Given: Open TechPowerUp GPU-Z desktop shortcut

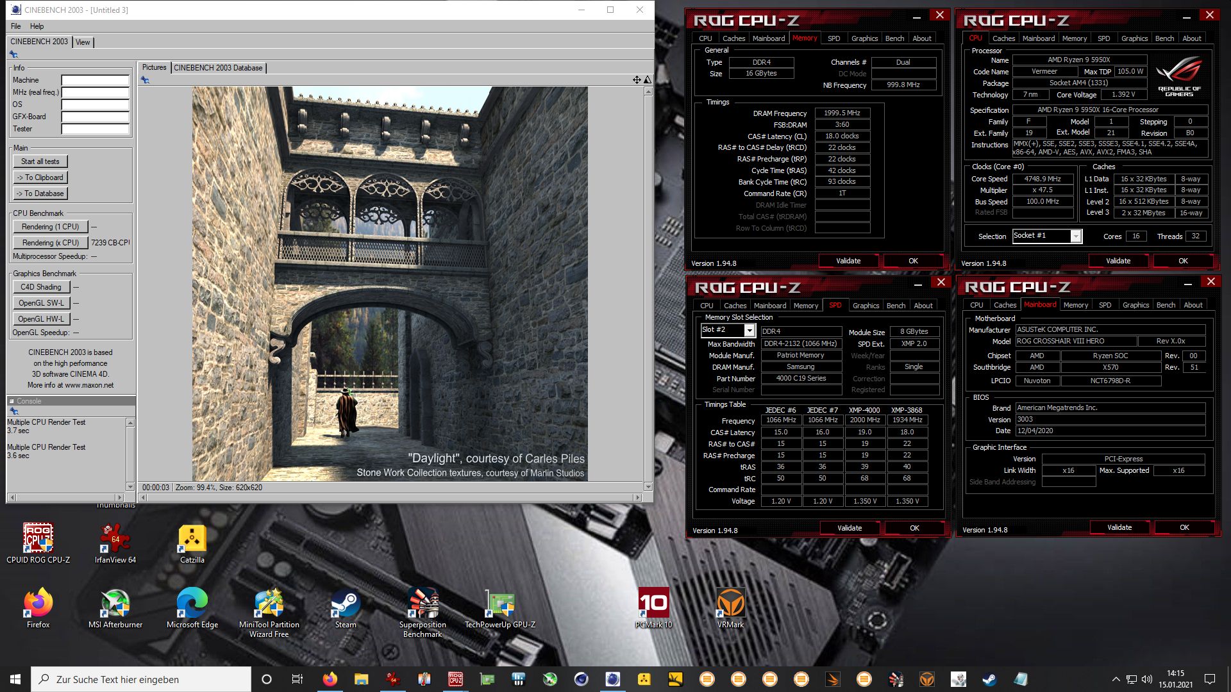Looking at the screenshot, I should pos(500,607).
